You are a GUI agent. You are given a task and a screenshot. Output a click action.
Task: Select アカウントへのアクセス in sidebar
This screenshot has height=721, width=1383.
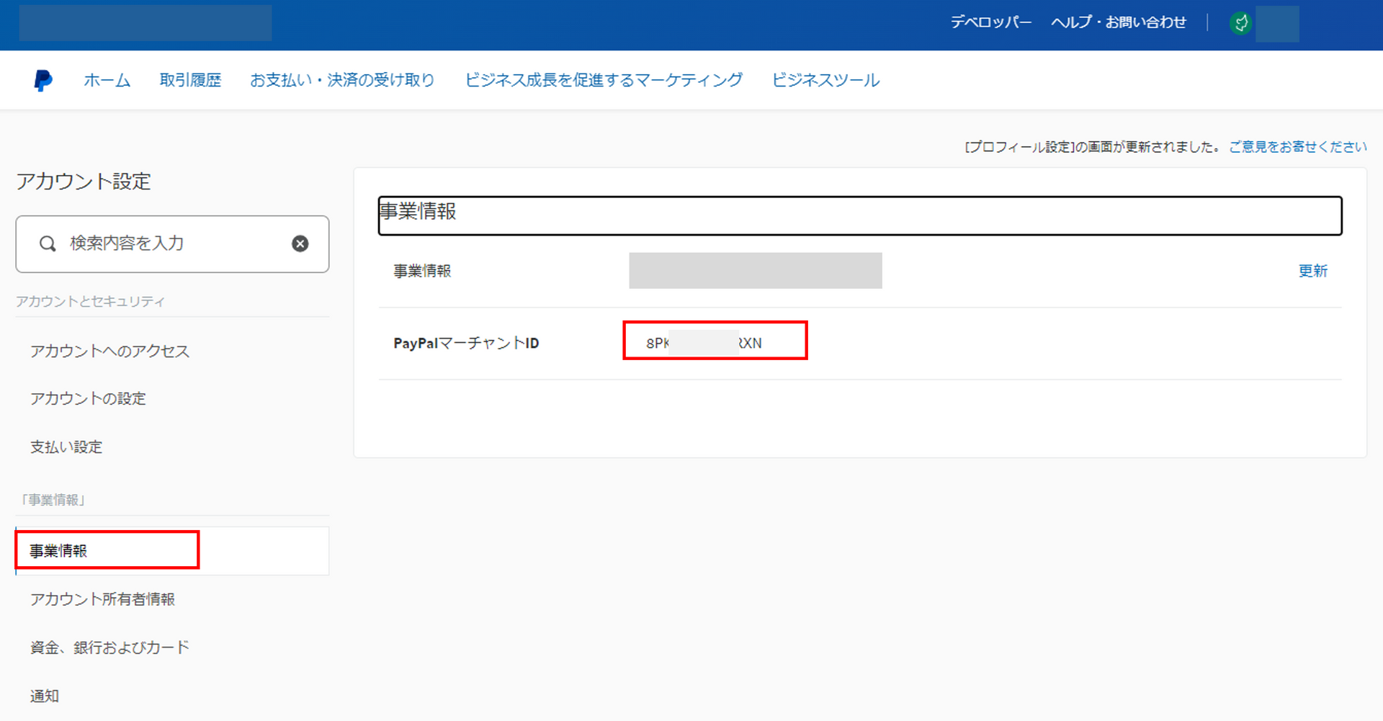(x=109, y=351)
